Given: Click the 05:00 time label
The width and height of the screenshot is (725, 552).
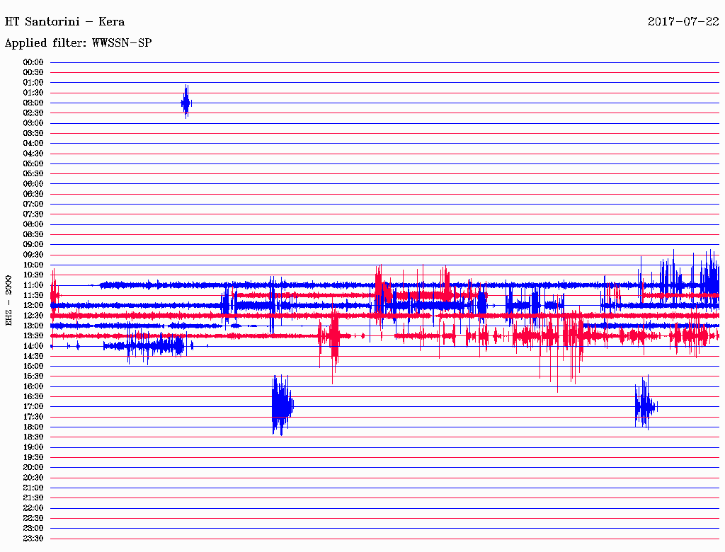Looking at the screenshot, I should click(x=33, y=163).
